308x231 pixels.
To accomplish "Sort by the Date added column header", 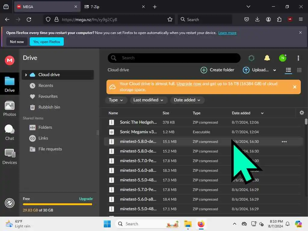I will point(241,113).
